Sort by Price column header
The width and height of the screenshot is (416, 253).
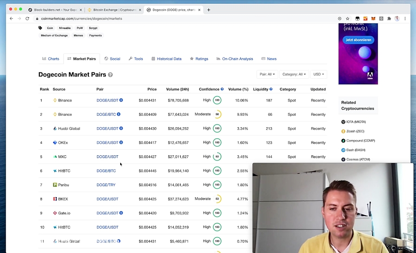pyautogui.click(x=152, y=89)
